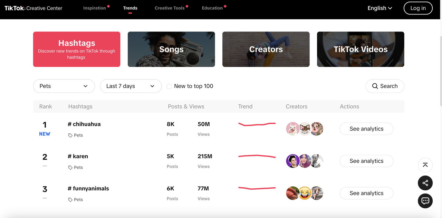Click the 77M views value
The image size is (442, 218).
point(203,188)
